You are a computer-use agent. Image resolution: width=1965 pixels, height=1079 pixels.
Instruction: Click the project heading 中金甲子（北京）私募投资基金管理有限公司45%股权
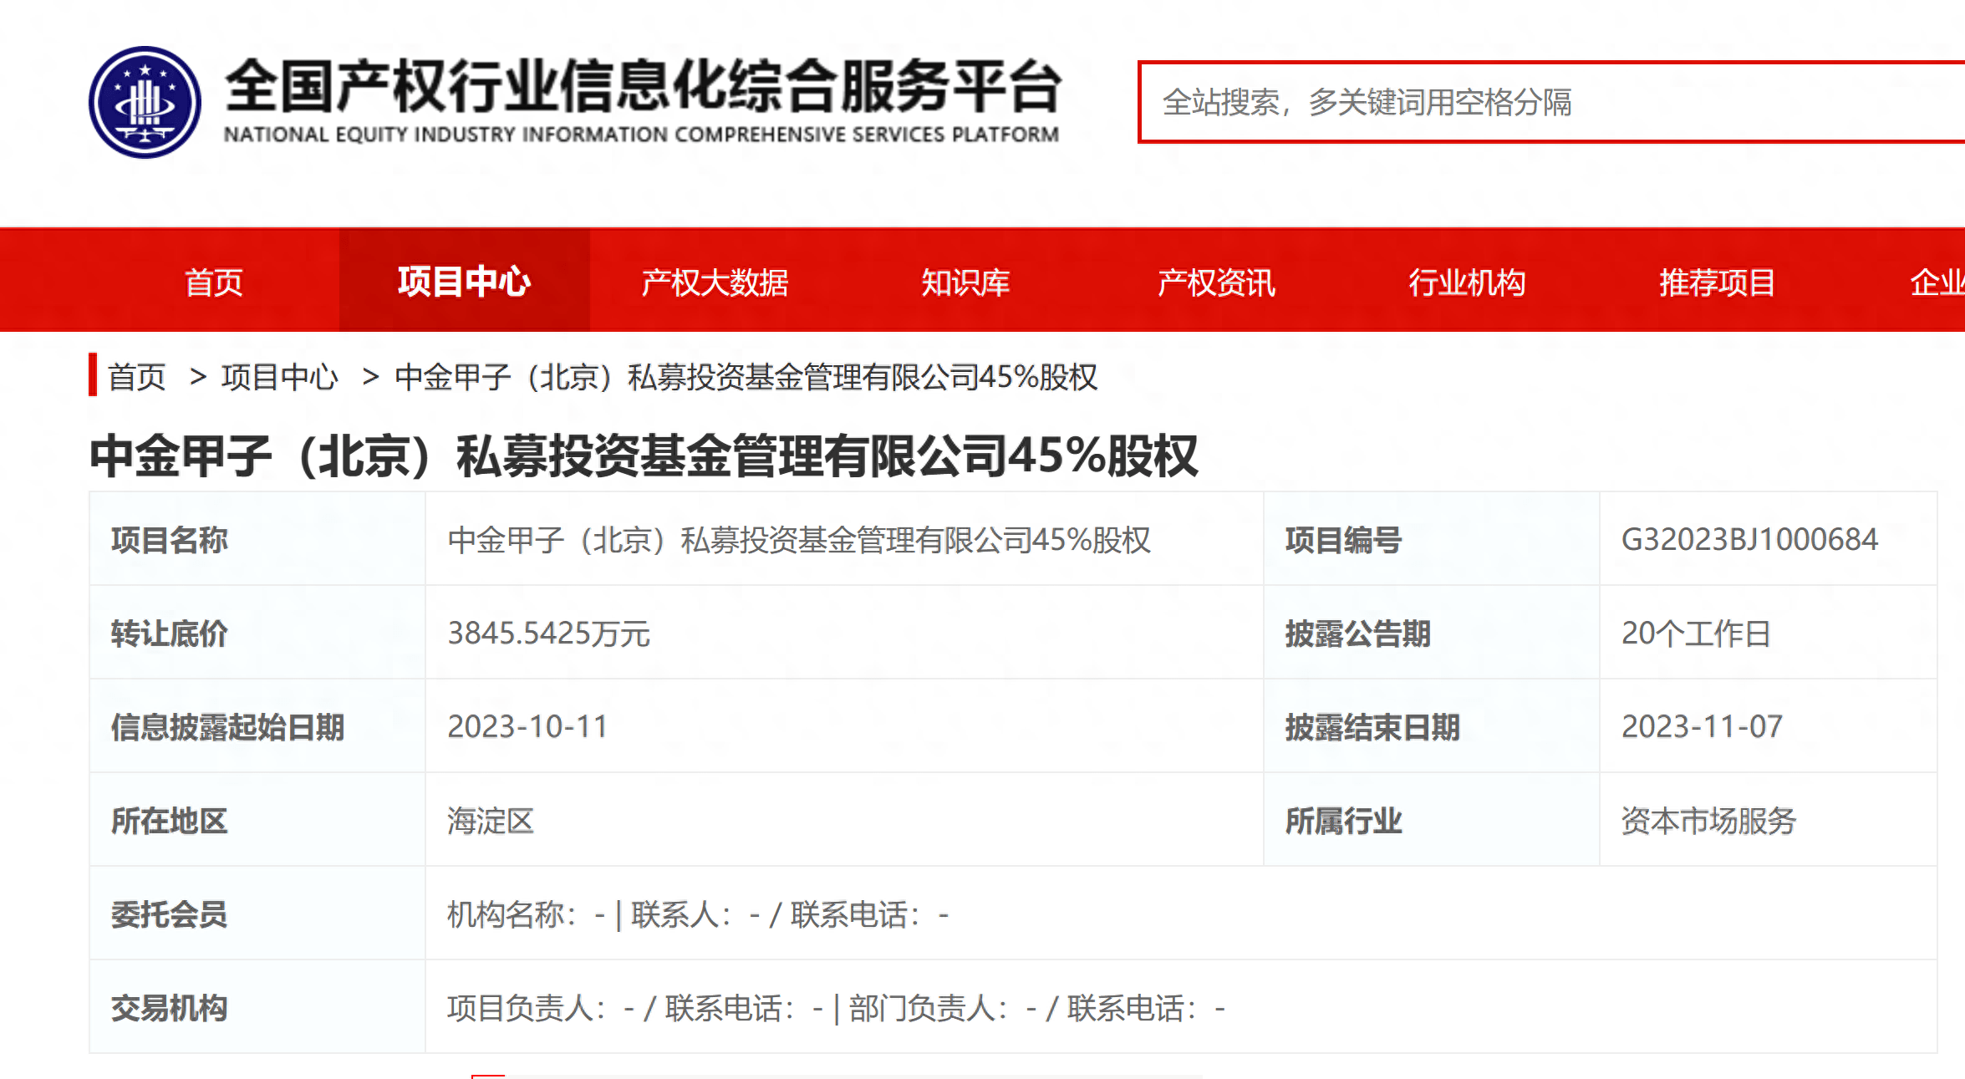[x=644, y=456]
